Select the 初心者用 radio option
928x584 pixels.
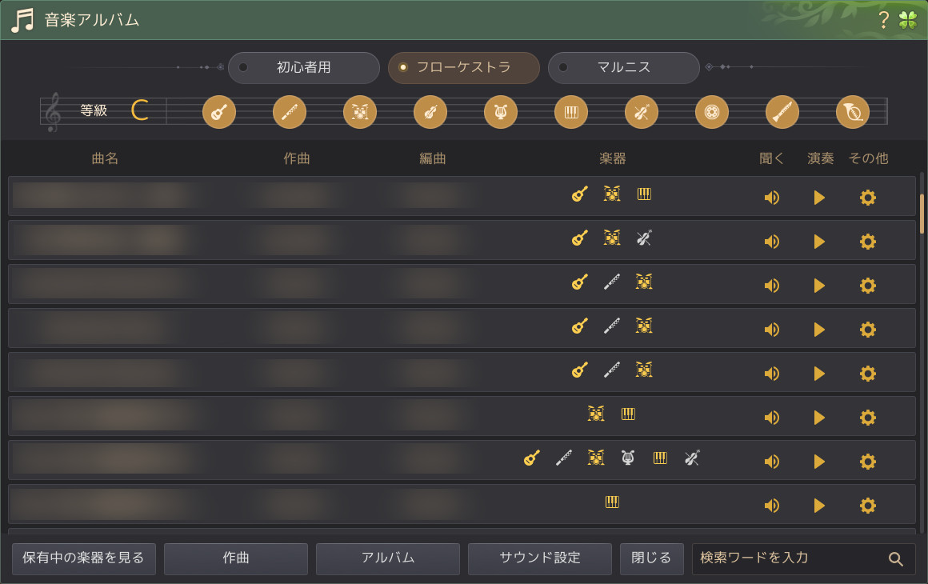pos(303,68)
